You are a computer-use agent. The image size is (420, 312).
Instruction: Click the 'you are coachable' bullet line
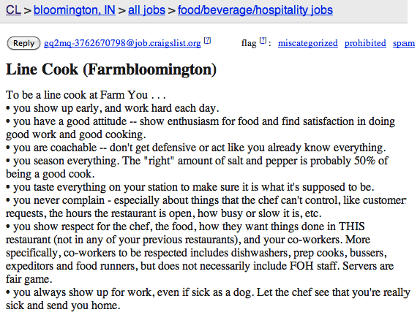196,148
